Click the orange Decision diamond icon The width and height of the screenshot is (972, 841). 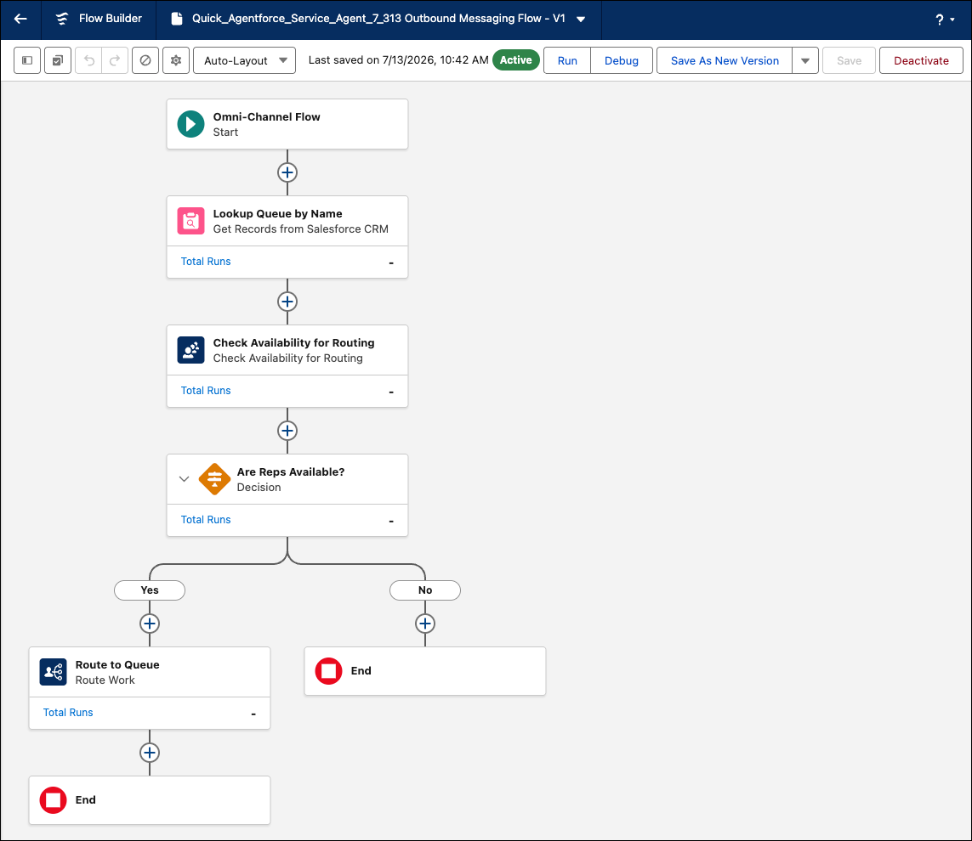pos(214,479)
